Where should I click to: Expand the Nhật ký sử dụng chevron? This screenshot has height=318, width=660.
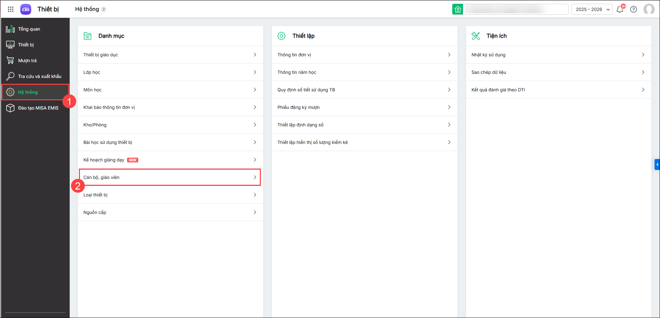[643, 55]
